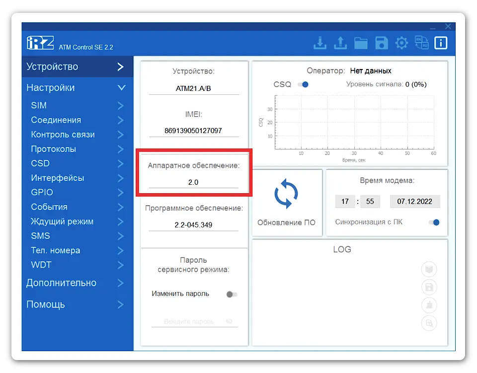Open the settings gear icon
The width and height of the screenshot is (477, 373).
click(x=401, y=43)
